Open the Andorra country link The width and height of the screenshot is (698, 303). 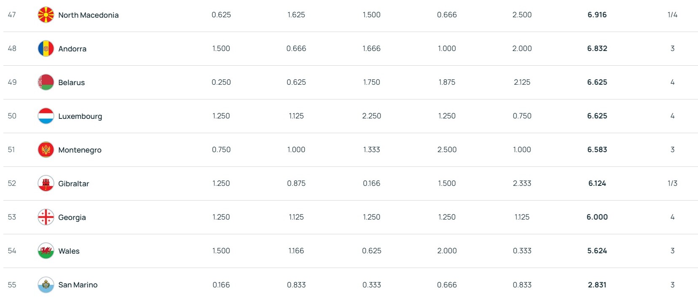point(72,49)
